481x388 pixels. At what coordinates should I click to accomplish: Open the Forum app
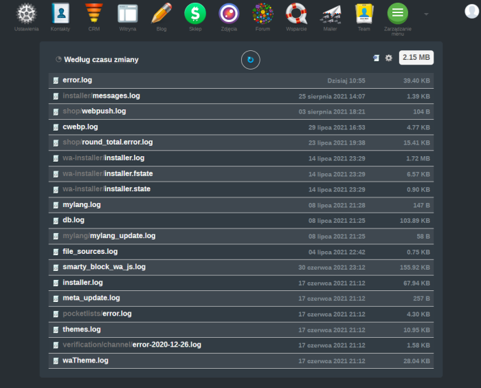point(262,14)
